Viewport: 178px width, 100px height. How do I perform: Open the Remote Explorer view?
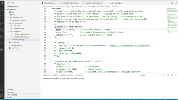point(2,30)
